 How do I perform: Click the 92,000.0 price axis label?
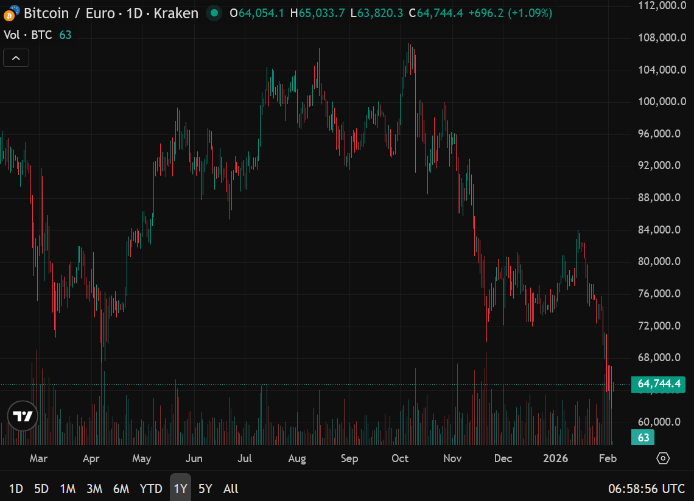pos(659,165)
